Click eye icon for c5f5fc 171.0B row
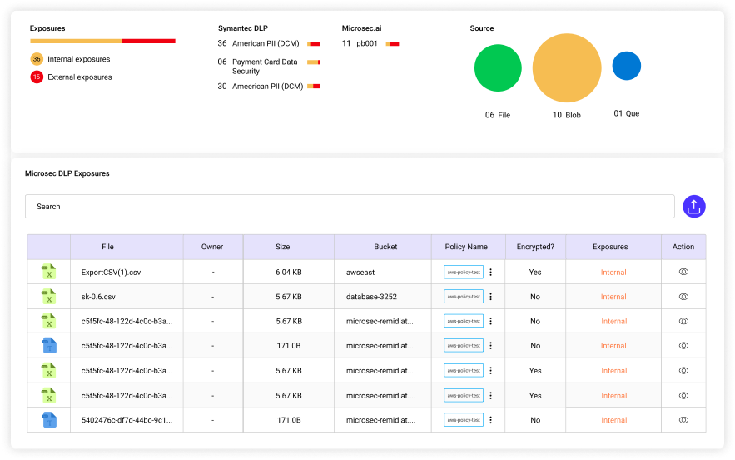 tap(683, 346)
